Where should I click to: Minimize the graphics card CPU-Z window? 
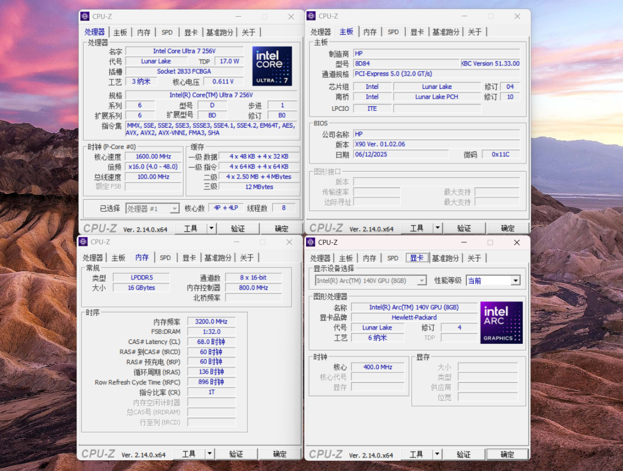[464, 242]
